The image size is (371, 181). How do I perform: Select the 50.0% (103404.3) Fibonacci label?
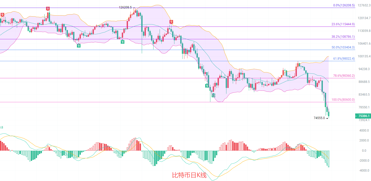pos(343,47)
